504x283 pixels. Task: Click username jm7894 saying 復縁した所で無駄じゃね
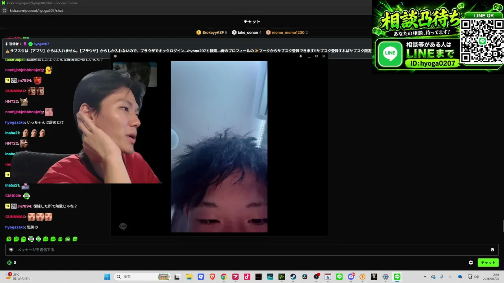(24, 206)
